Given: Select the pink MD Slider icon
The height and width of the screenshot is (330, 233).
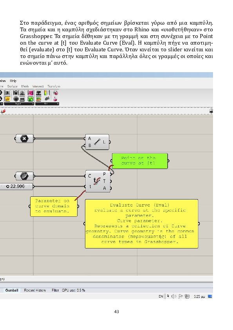Looking at the screenshot, I should tap(31, 92).
